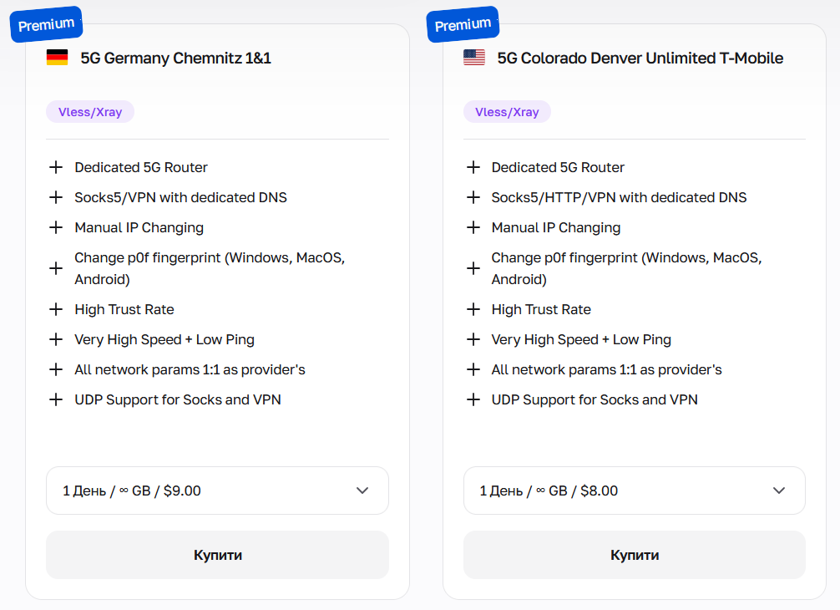Click plus icon beside Denver High Trust Rate
The height and width of the screenshot is (610, 840).
coord(473,309)
